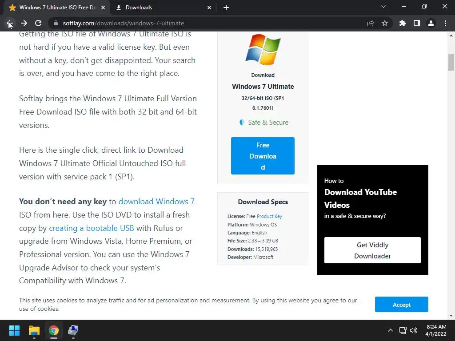
Task: Click the network tray icon
Action: click(403, 330)
